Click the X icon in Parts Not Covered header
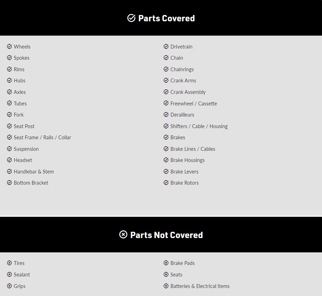The width and height of the screenshot is (322, 296). [123, 235]
